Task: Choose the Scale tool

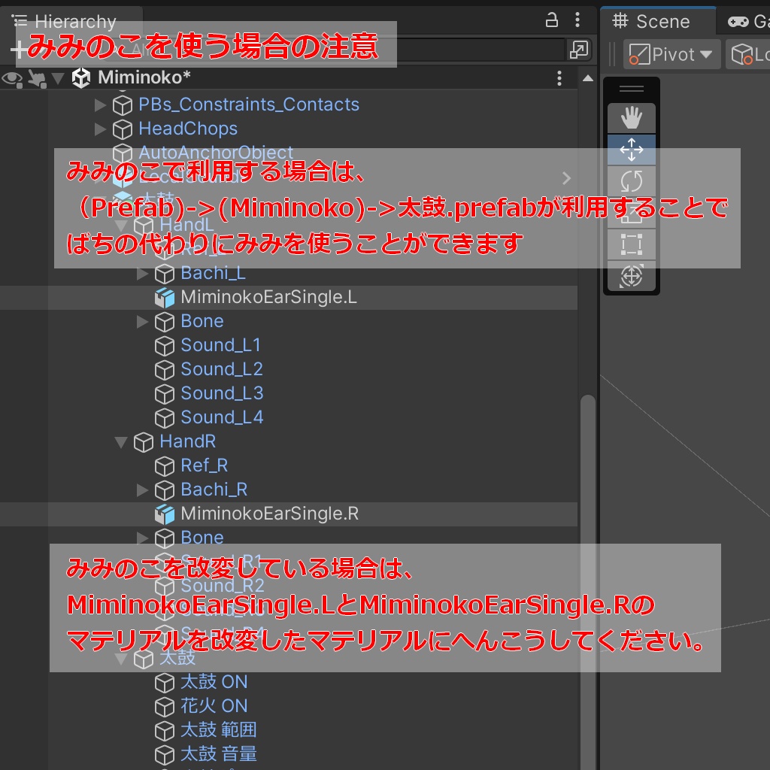Action: pyautogui.click(x=632, y=213)
